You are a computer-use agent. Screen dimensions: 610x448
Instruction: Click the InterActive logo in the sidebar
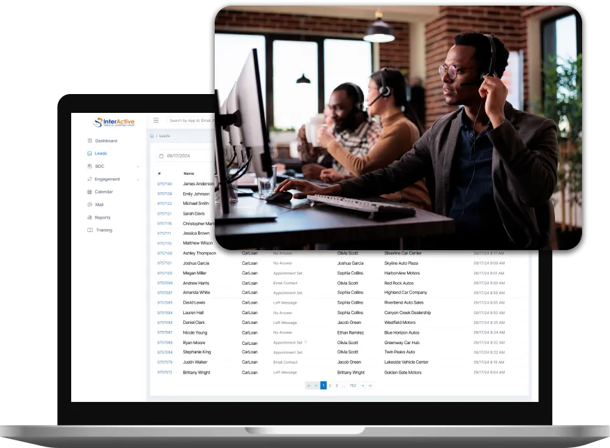(x=114, y=122)
